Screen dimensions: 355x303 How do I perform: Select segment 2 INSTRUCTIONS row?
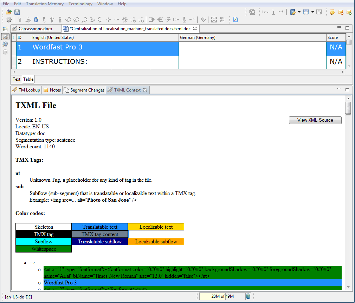[x=105, y=61]
